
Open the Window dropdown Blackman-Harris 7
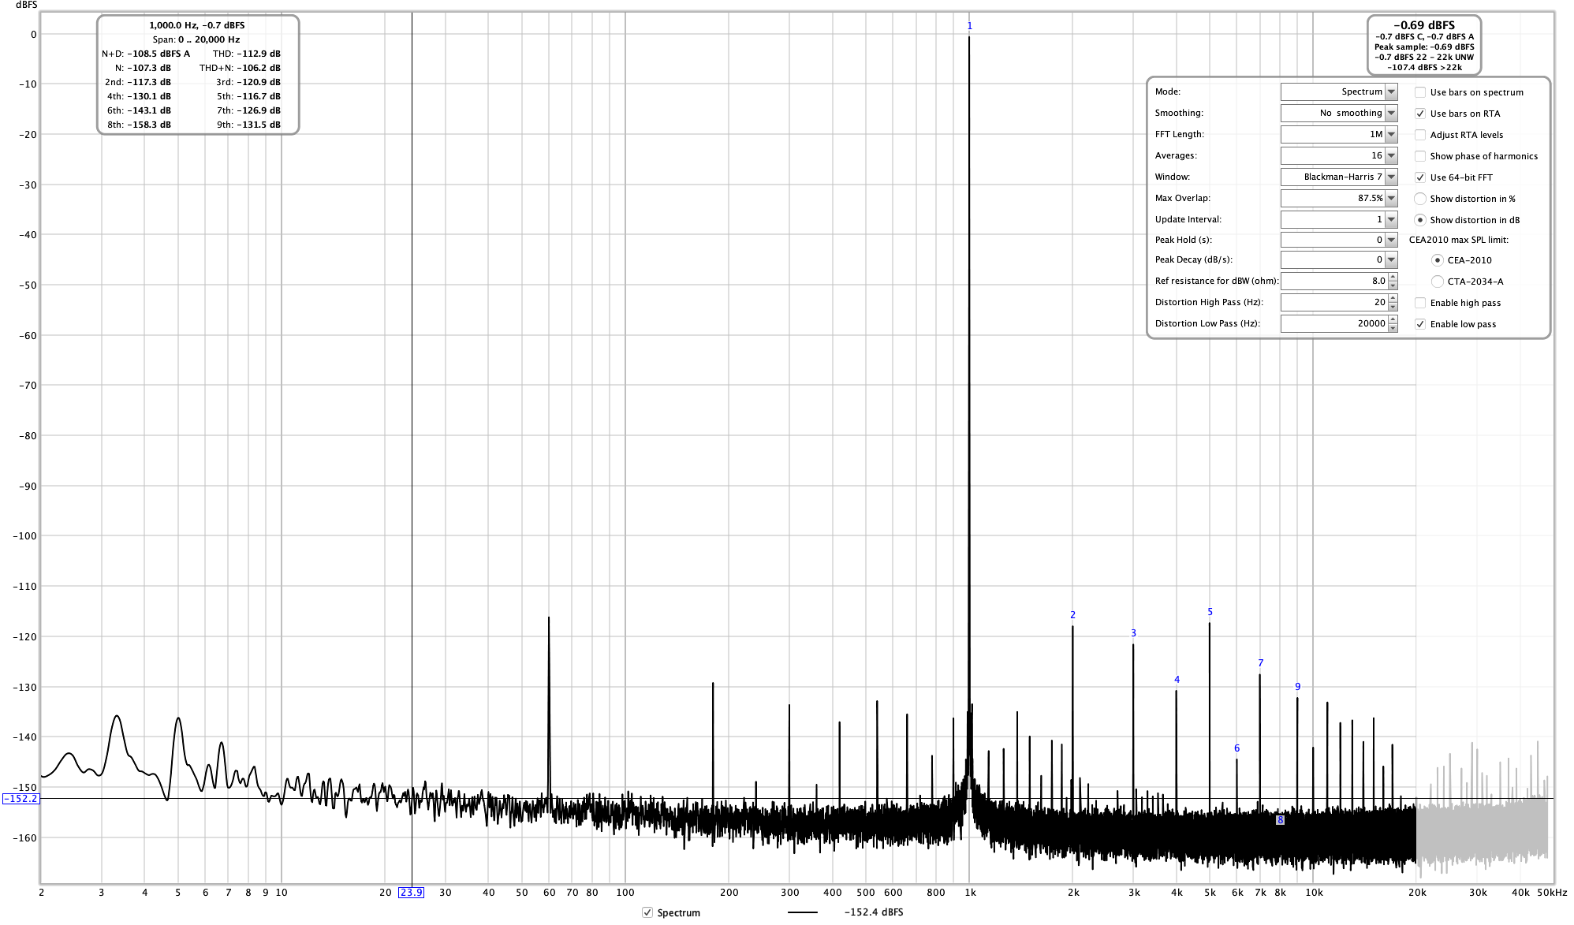[1339, 177]
